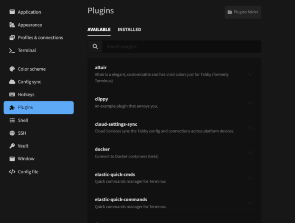Open Terminal settings section
295x223 pixels.
(x=27, y=50)
